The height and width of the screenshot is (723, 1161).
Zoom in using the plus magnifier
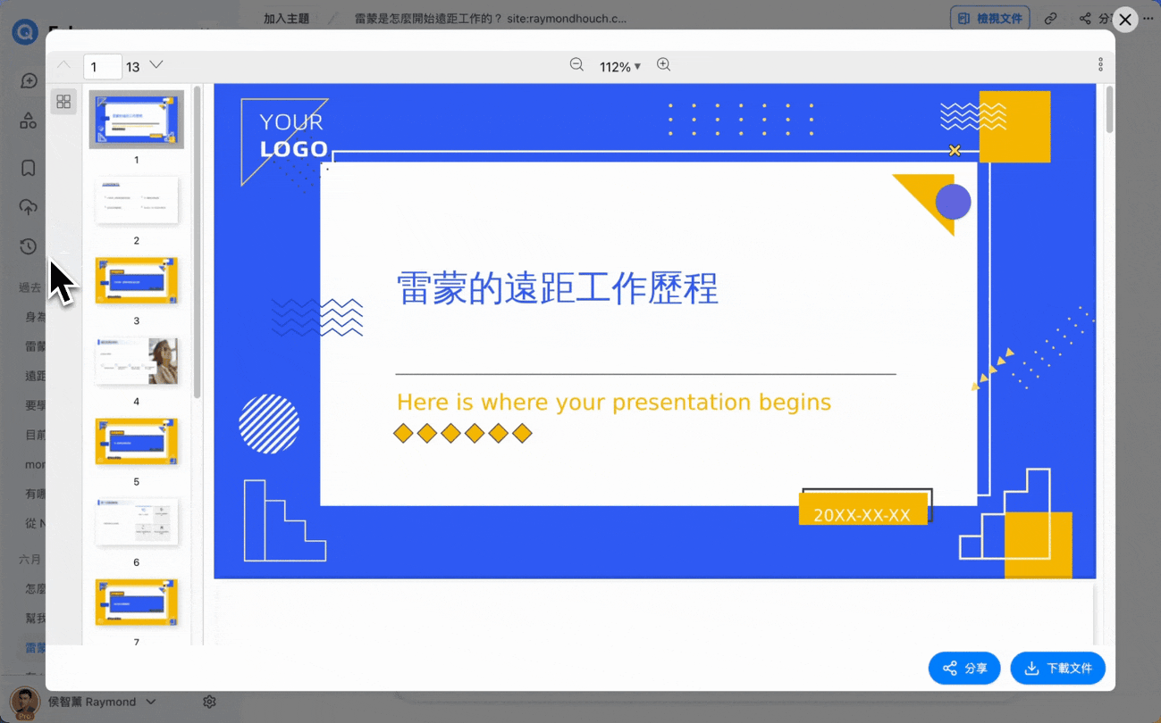[x=663, y=65]
